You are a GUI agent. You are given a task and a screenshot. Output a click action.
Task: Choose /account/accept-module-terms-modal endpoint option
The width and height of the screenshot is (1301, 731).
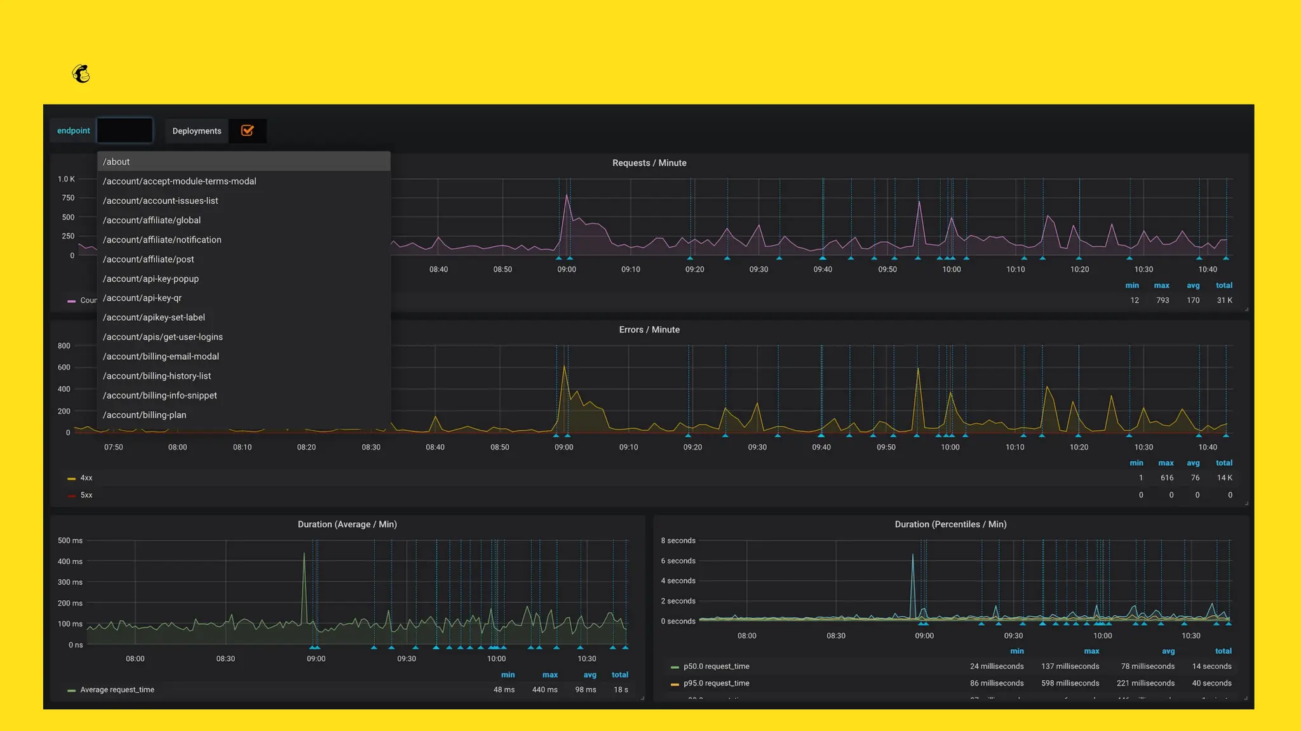pyautogui.click(x=179, y=181)
